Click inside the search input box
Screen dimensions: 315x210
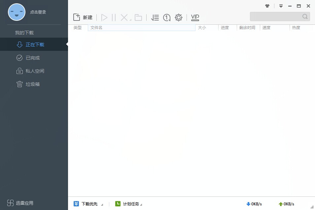[x=277, y=16]
